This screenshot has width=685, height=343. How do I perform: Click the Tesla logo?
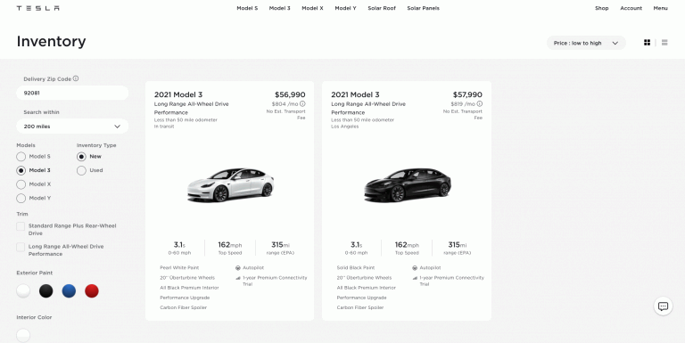(x=38, y=8)
